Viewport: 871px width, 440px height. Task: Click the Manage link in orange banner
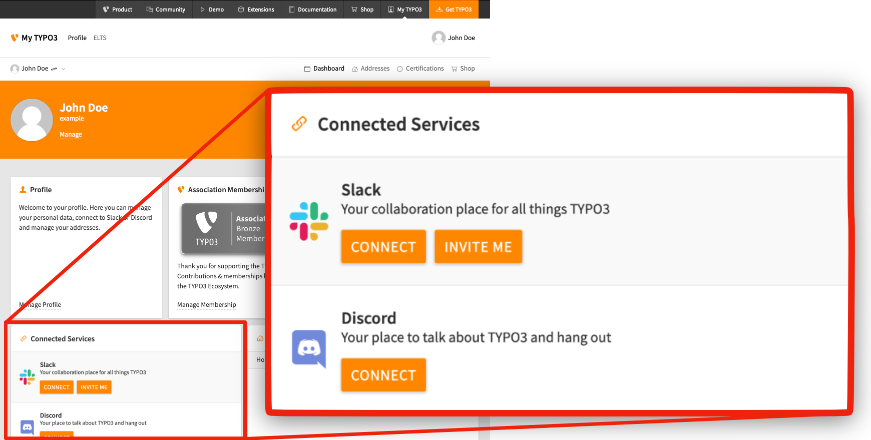click(71, 135)
